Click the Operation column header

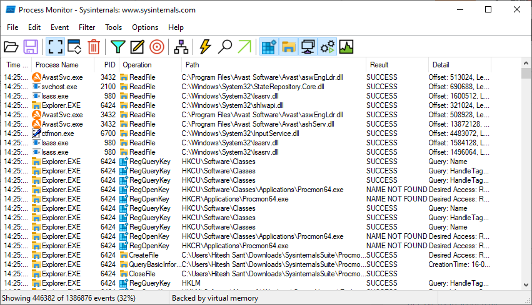click(150, 65)
